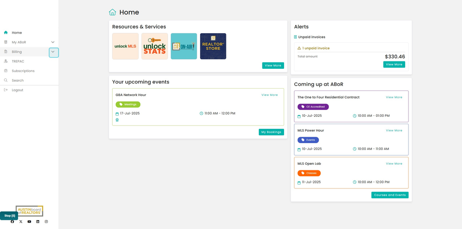
Task: Open the Unlock MLS resource tile
Action: [125, 46]
